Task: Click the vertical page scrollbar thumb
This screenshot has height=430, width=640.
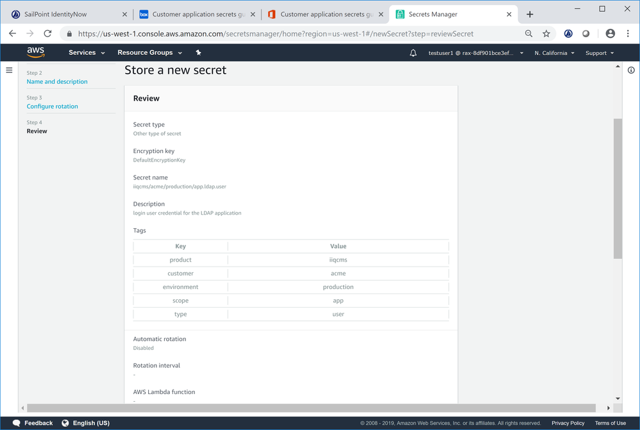Action: pyautogui.click(x=618, y=188)
